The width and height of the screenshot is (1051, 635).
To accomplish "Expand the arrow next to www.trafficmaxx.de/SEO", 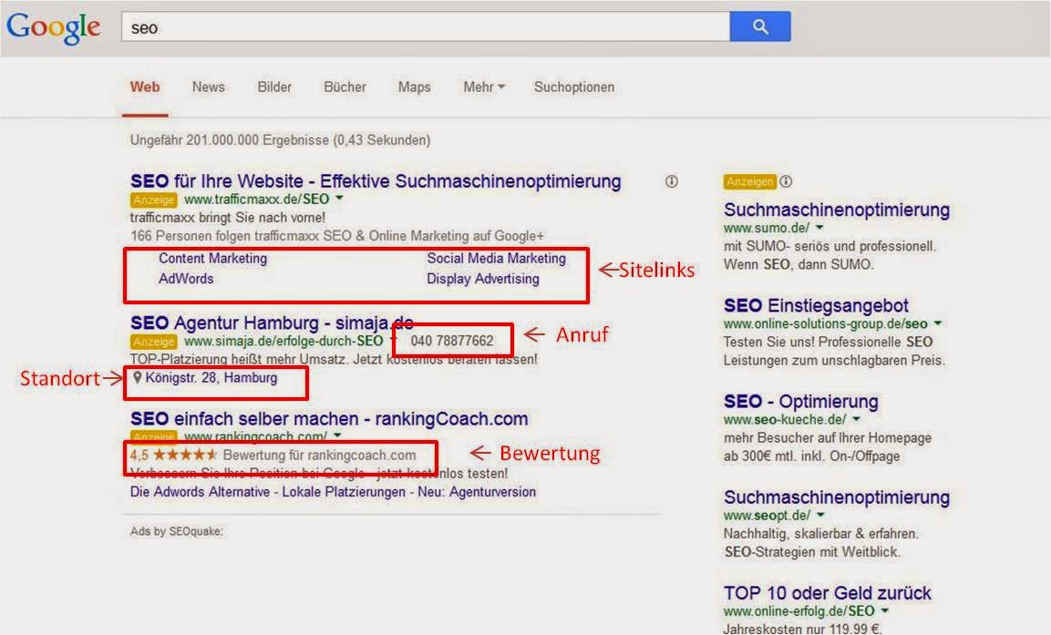I will (x=339, y=199).
